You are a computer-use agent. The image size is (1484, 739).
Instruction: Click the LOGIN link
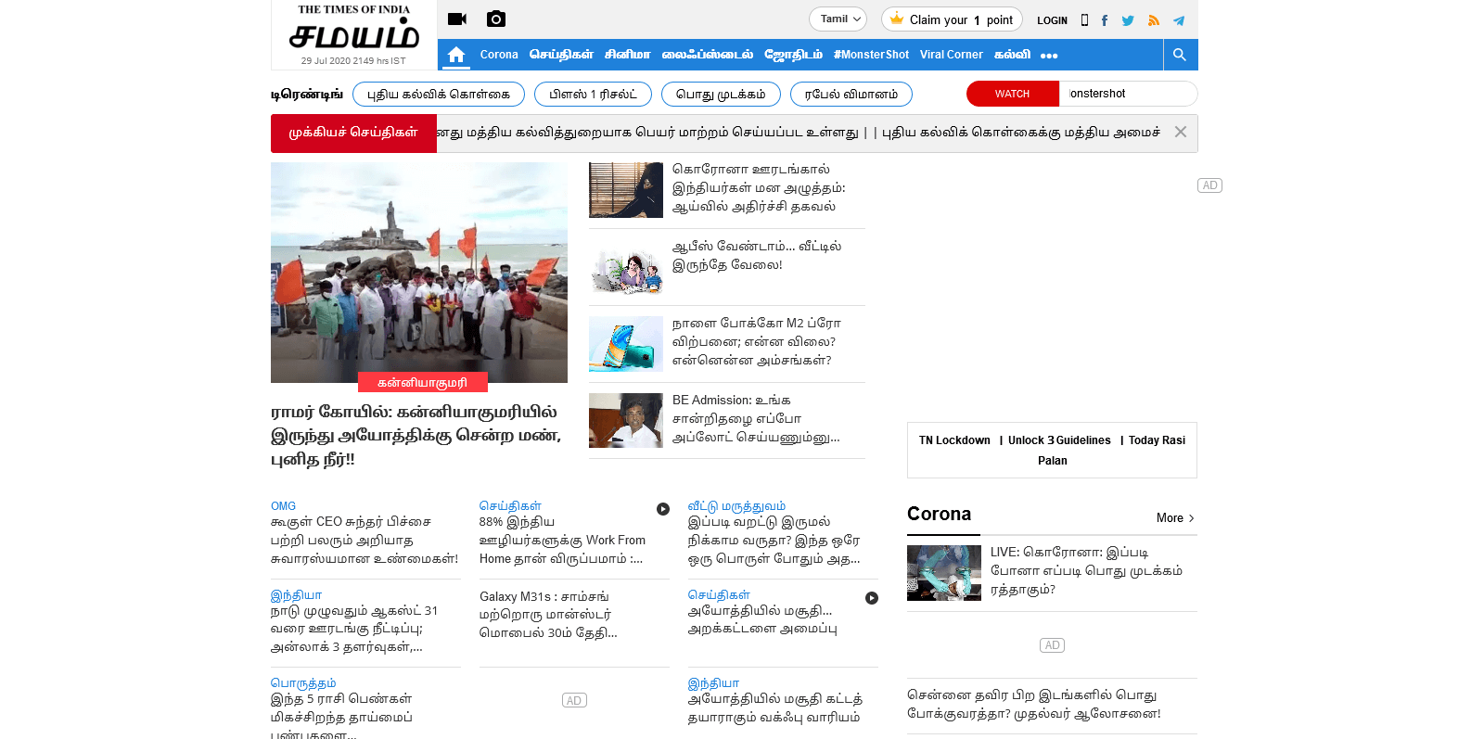[x=1052, y=20]
